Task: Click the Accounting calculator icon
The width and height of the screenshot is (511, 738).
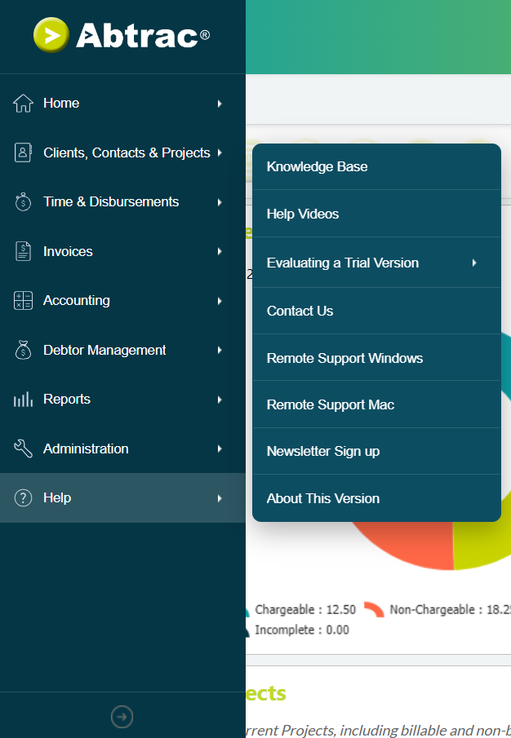Action: (x=23, y=300)
